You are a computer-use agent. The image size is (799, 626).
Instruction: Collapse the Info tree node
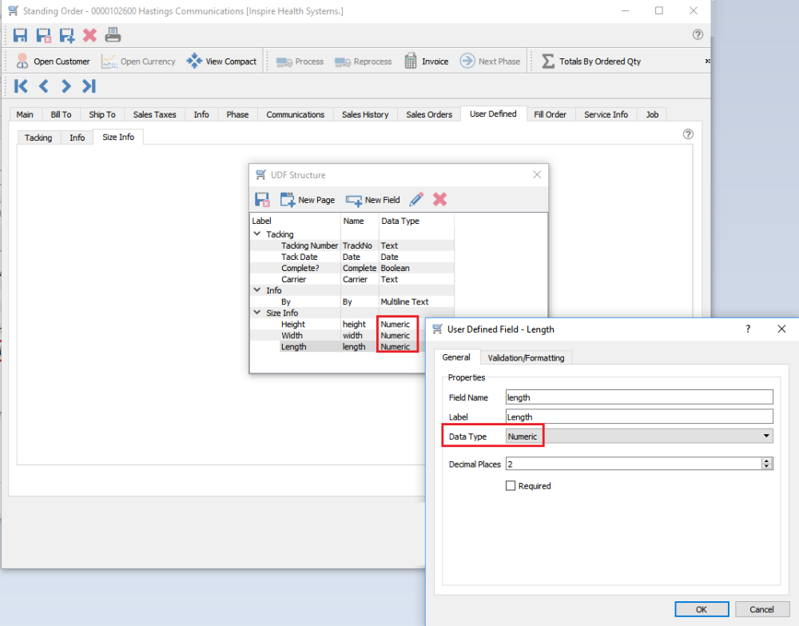coord(257,290)
